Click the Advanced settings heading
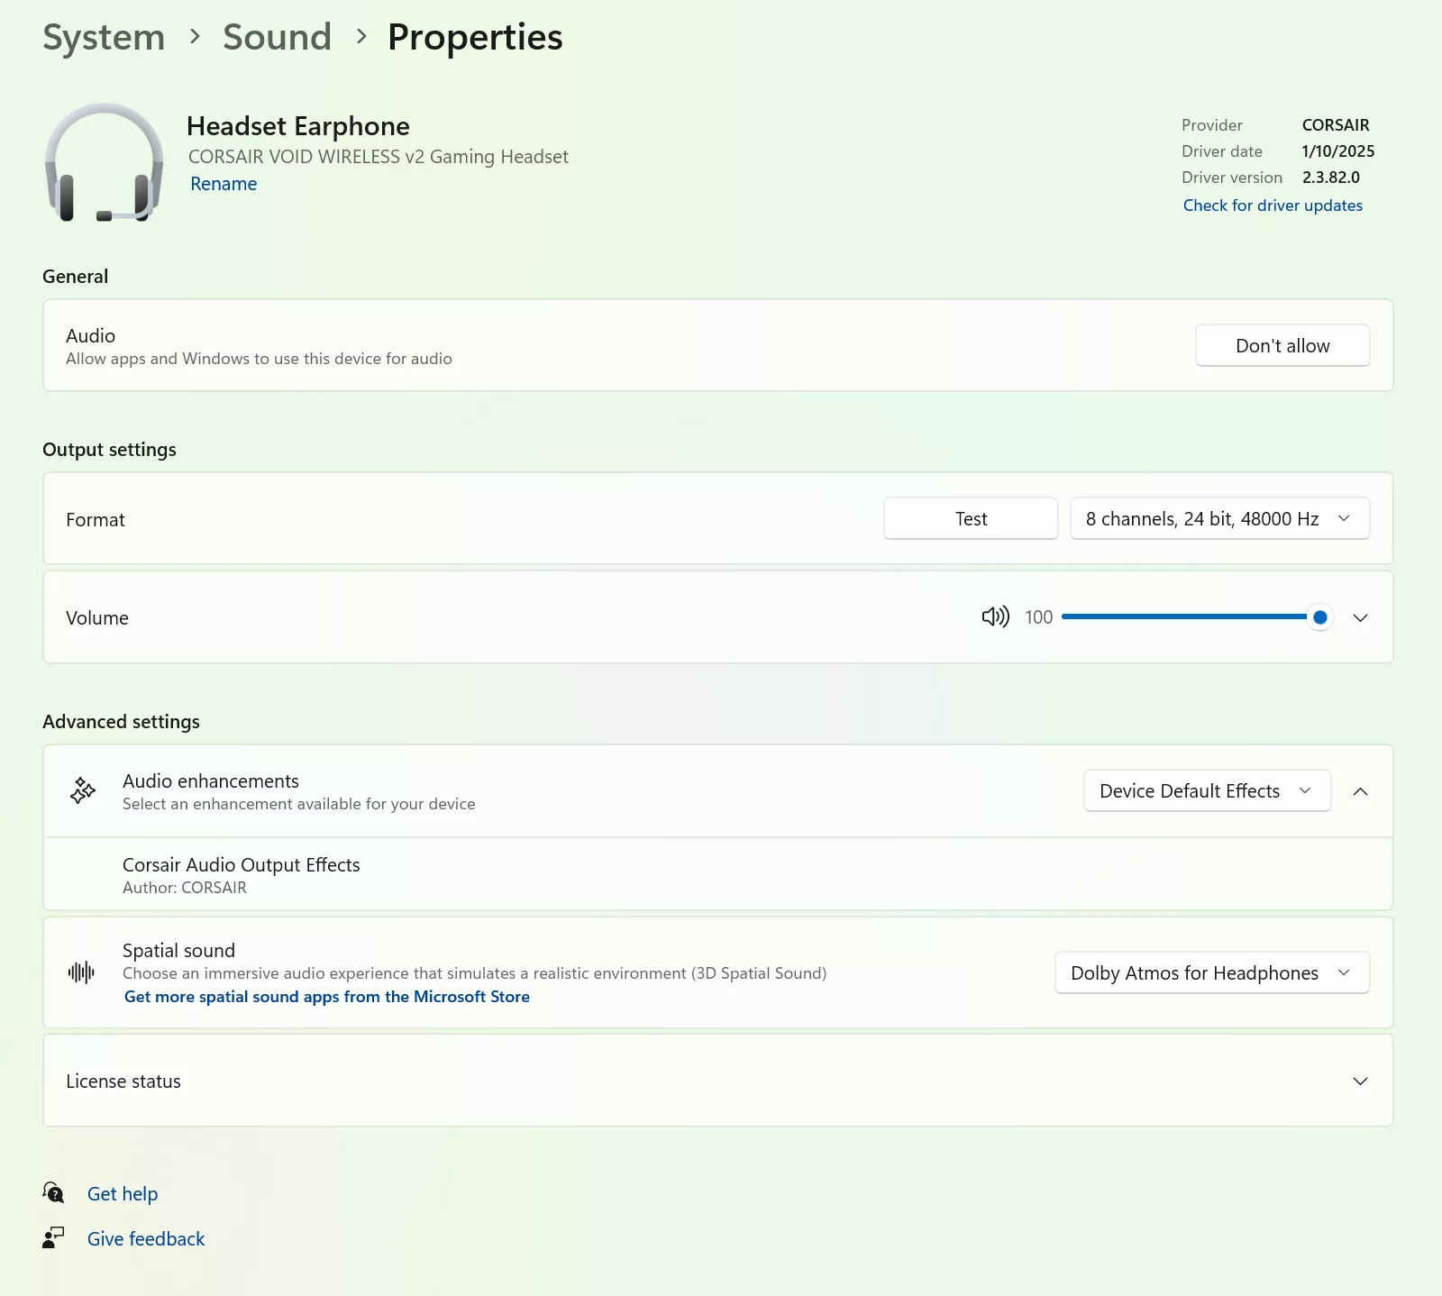 pos(122,722)
